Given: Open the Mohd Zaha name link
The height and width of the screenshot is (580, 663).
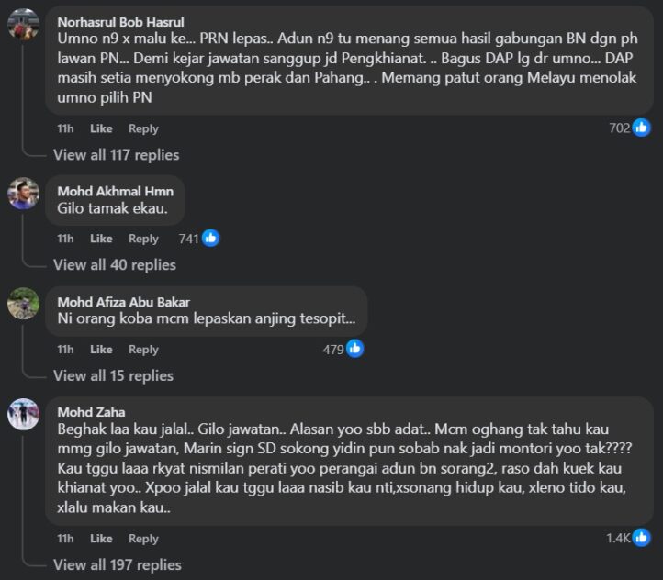Looking at the screenshot, I should point(91,411).
